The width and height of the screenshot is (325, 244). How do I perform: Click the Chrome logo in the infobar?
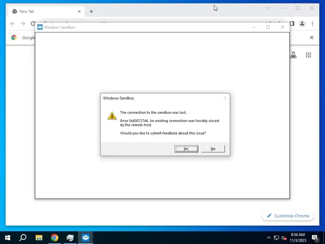(x=14, y=37)
